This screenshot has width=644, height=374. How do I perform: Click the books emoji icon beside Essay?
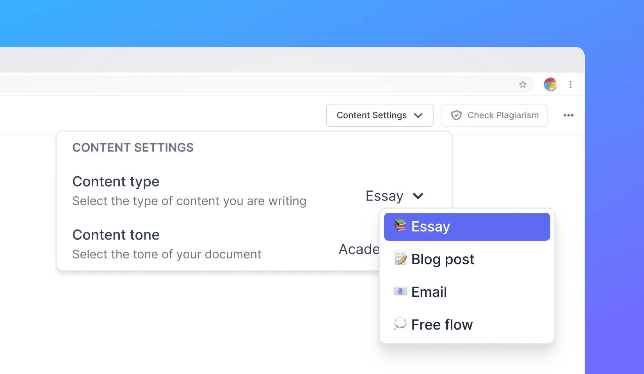pos(400,226)
